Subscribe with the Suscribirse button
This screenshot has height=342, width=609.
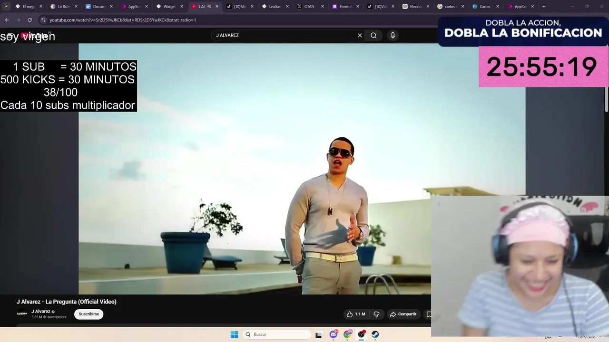(x=89, y=314)
